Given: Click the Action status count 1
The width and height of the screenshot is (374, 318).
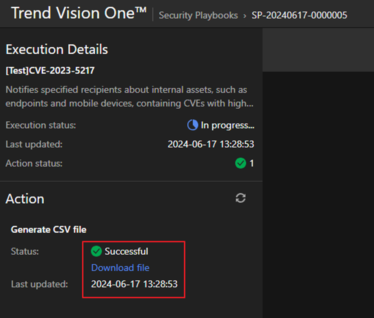Looking at the screenshot, I should (x=252, y=164).
